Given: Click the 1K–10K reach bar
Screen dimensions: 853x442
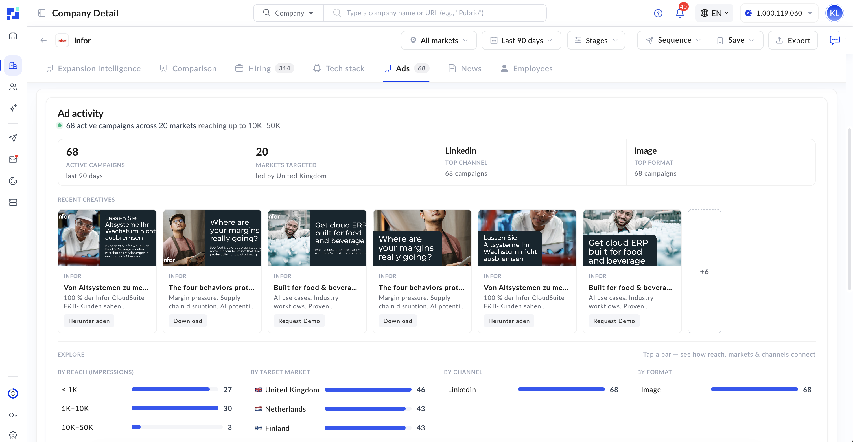Looking at the screenshot, I should (x=175, y=408).
